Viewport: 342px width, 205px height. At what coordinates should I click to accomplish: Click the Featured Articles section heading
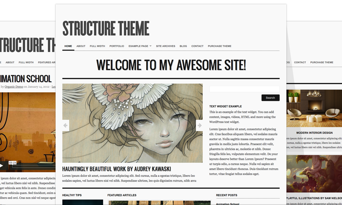tap(122, 195)
